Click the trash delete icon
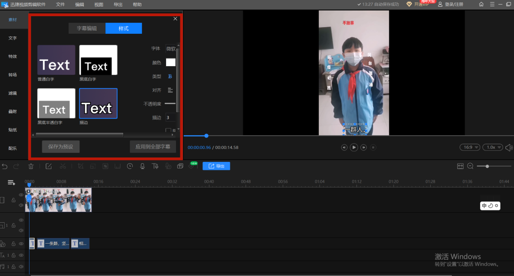The width and height of the screenshot is (514, 276). pyautogui.click(x=31, y=166)
